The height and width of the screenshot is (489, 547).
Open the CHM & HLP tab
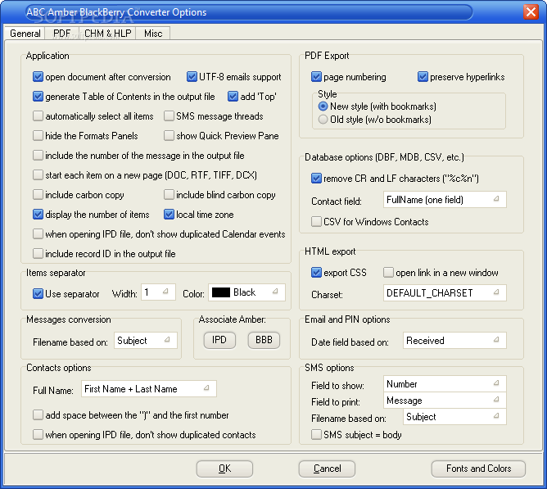point(107,34)
